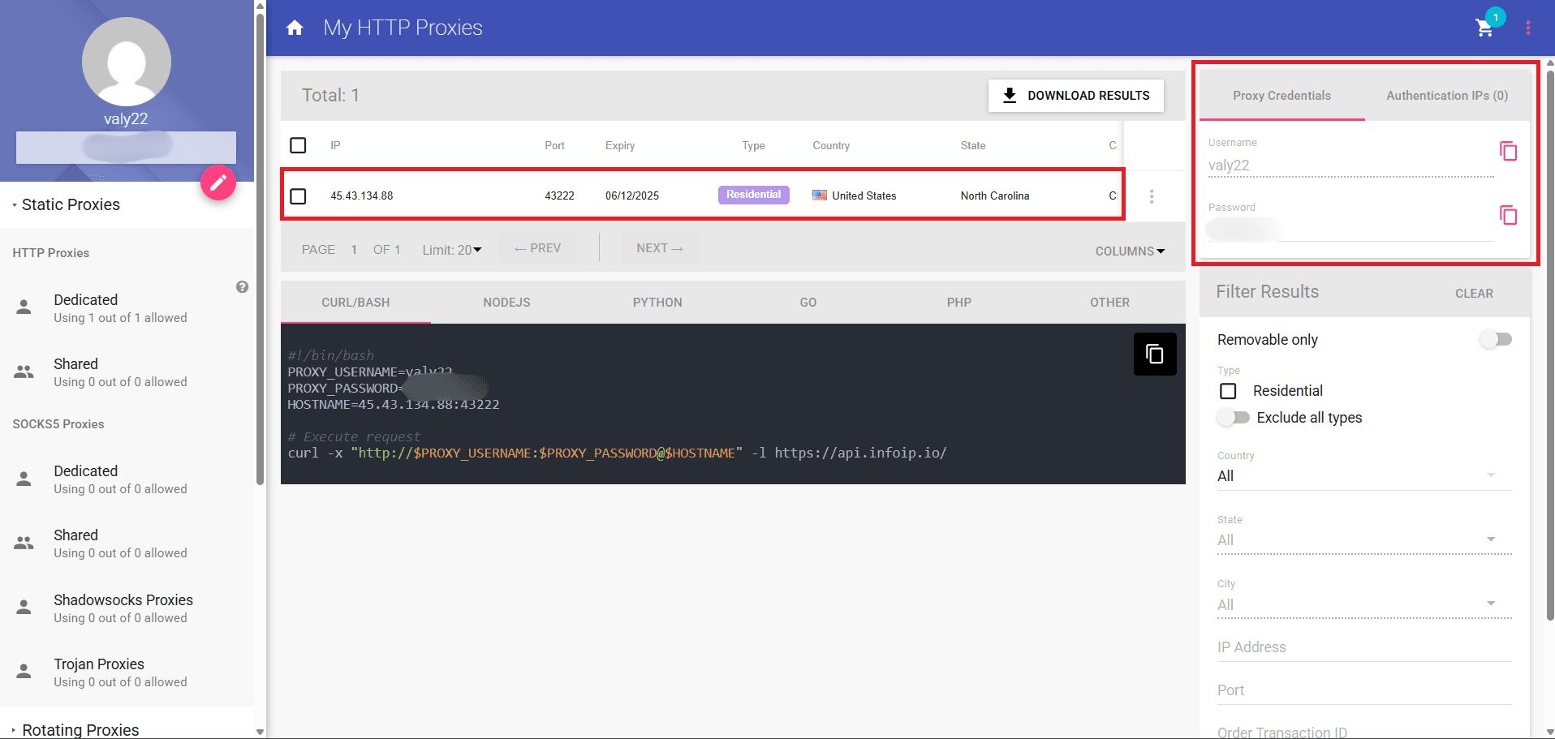Click the home icon in the top bar
Image resolution: width=1555 pixels, height=739 pixels.
click(294, 27)
